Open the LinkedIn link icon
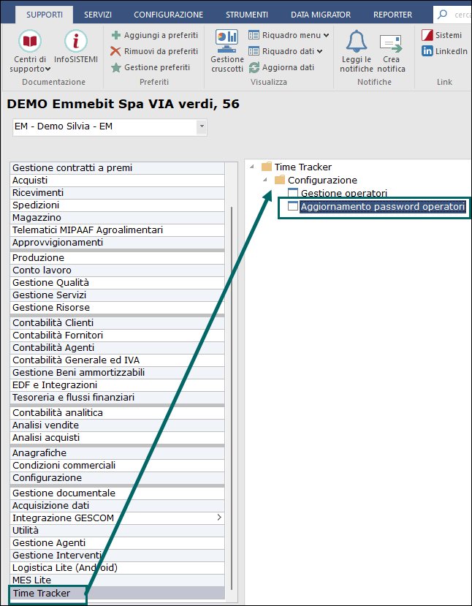Screen dimensions: 472x606 pyautogui.click(x=428, y=51)
